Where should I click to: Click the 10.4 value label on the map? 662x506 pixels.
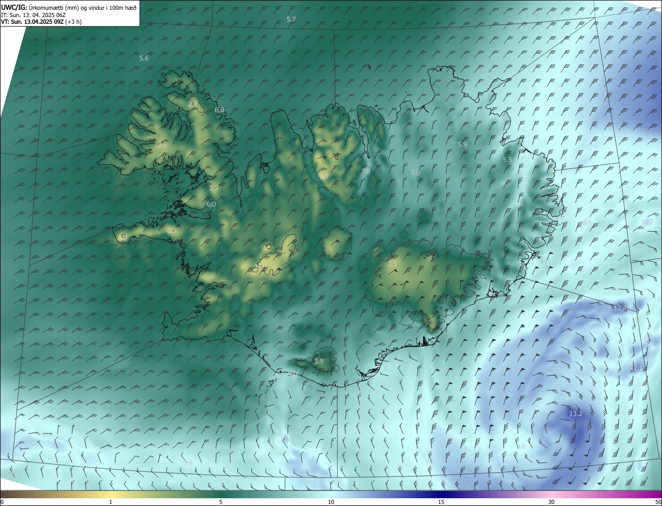point(585,223)
